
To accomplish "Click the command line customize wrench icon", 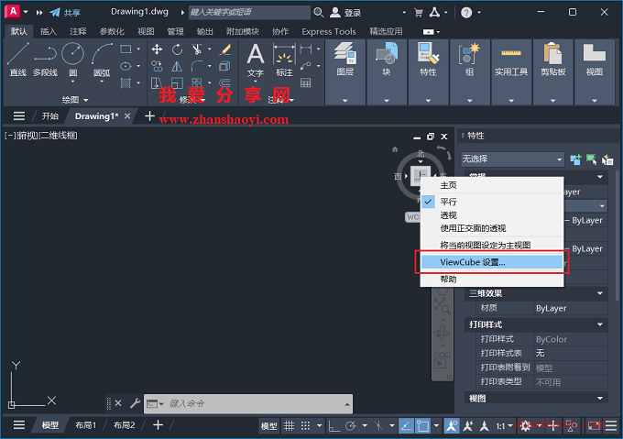I will pyautogui.click(x=135, y=403).
